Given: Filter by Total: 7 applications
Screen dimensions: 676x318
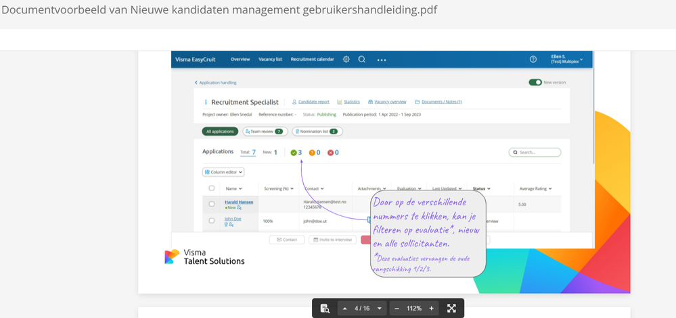Looking at the screenshot, I should [248, 153].
